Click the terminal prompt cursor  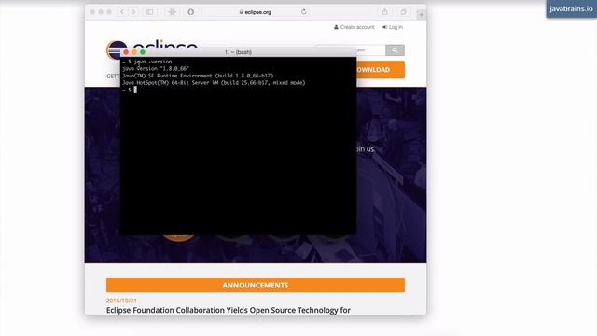[135, 90]
